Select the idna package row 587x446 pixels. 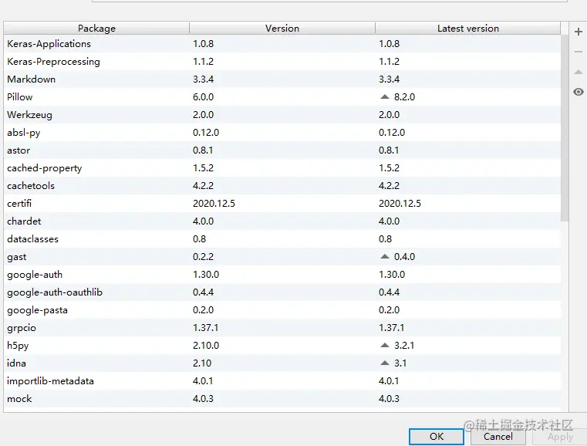coord(282,363)
